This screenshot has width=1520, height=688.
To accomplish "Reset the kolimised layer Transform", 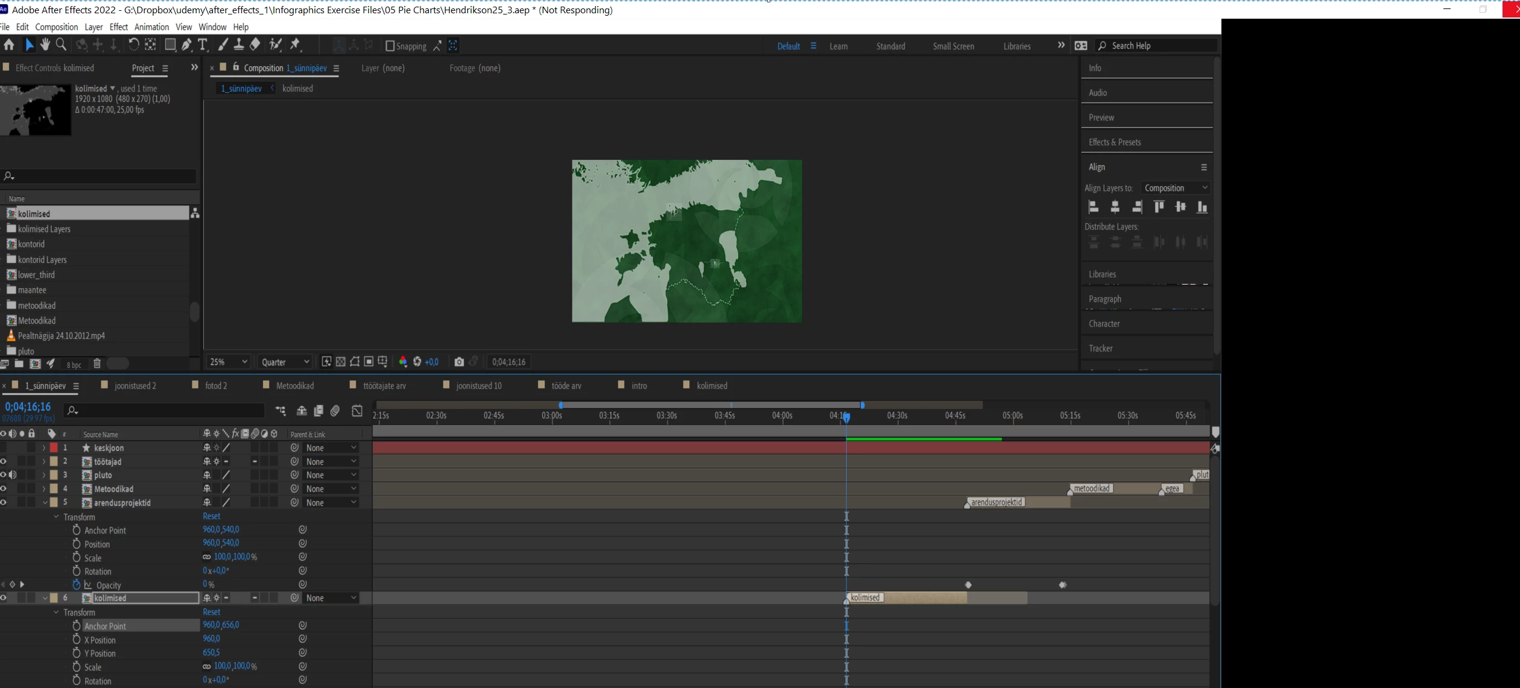I will (211, 612).
